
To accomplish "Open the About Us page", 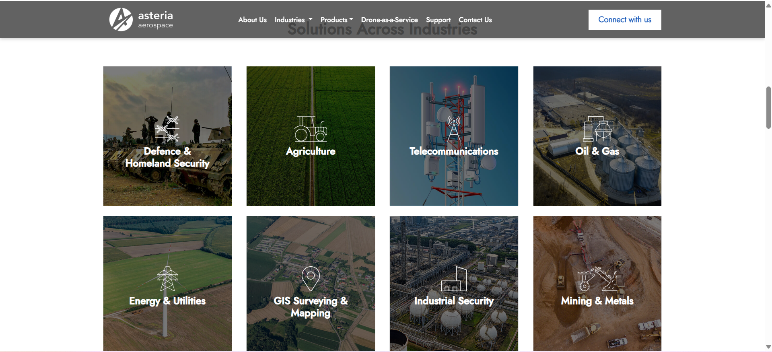I will pos(252,20).
